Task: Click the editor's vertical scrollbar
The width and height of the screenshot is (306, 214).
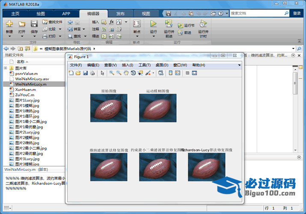Action: coord(295,83)
